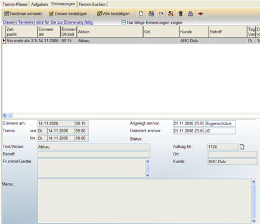Click the red left arrow icon

coord(200,14)
